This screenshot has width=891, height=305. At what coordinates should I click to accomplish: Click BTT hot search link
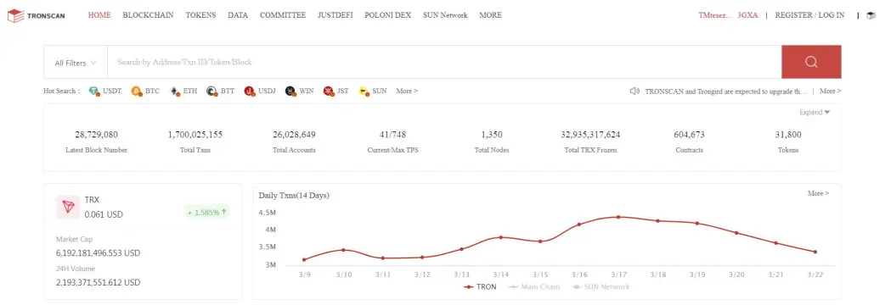coord(228,91)
